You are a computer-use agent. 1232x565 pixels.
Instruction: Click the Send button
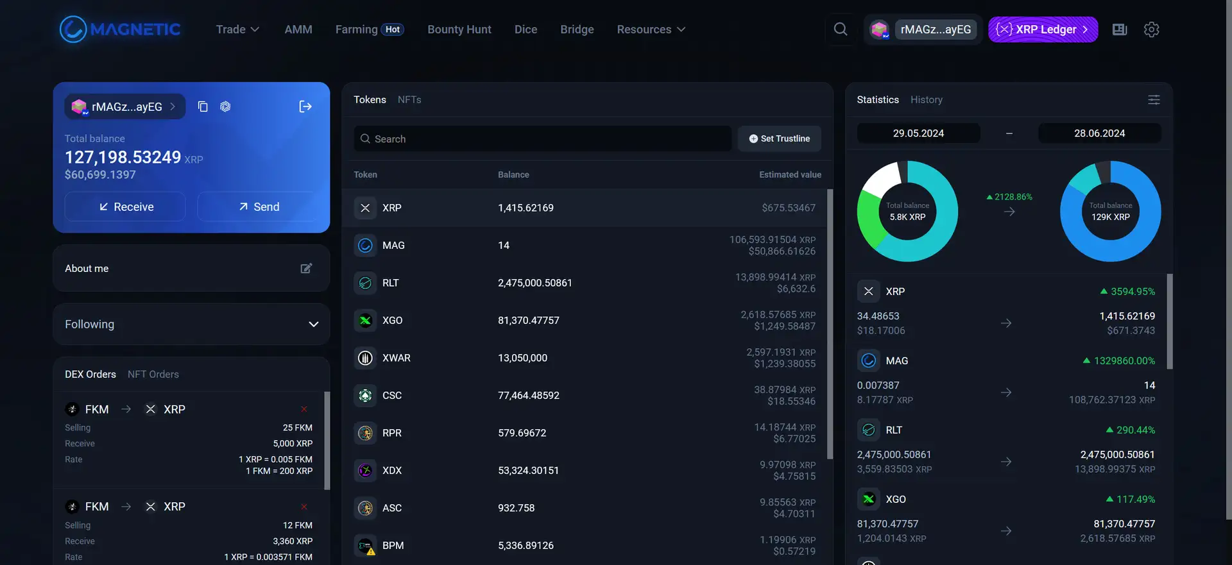point(259,207)
